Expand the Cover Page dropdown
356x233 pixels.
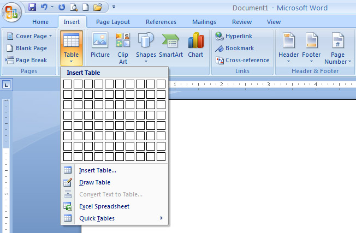tap(30, 36)
